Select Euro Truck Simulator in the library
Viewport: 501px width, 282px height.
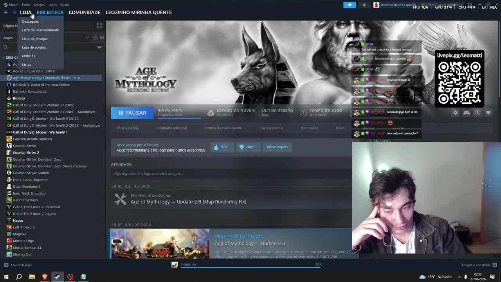tap(29, 193)
